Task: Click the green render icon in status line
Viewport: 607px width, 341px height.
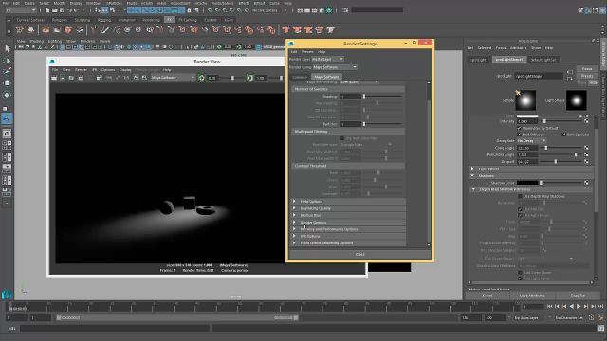Action: [x=329, y=10]
